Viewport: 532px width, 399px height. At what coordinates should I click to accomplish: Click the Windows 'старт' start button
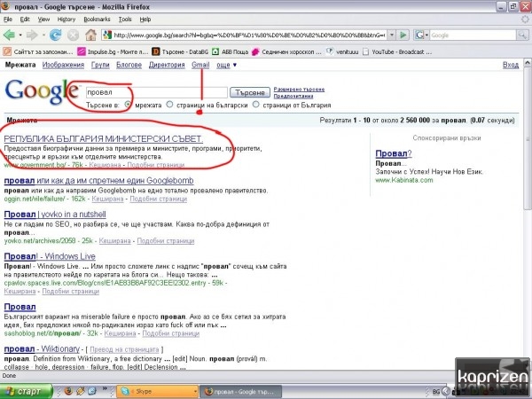tap(27, 391)
